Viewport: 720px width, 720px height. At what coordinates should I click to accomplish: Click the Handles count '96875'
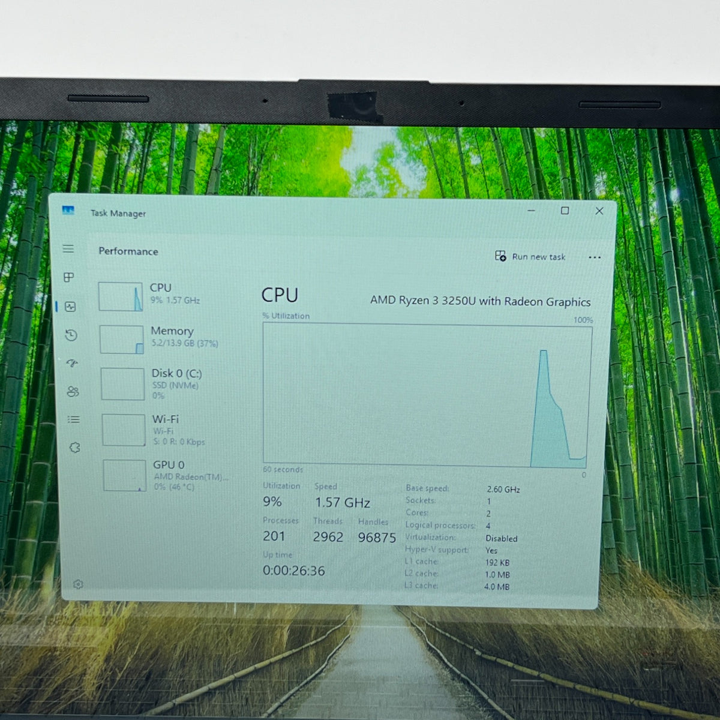[377, 538]
